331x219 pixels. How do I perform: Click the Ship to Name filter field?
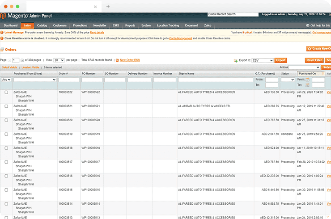coord(216,80)
